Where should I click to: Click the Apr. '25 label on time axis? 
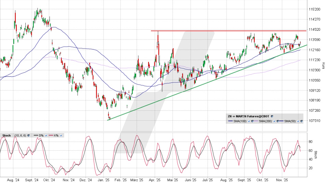click(155, 179)
